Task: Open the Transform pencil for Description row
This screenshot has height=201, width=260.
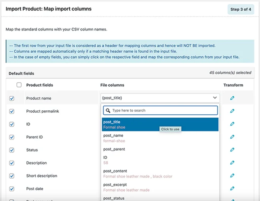Action: coord(232,163)
